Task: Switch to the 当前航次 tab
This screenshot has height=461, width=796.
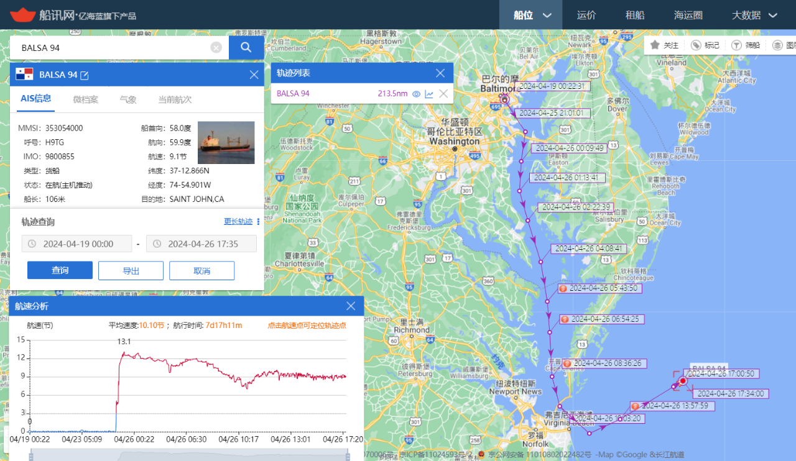Action: click(x=175, y=99)
